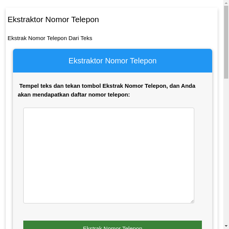
Task: Click the vertical scrollbar thumb
Action: tap(226, 42)
